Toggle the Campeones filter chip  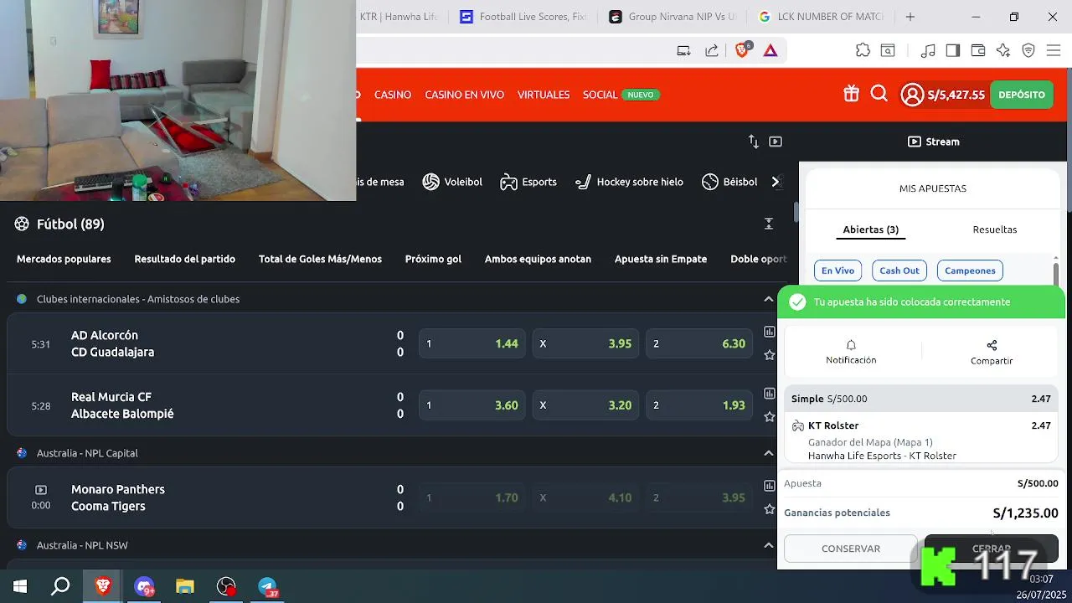(970, 271)
